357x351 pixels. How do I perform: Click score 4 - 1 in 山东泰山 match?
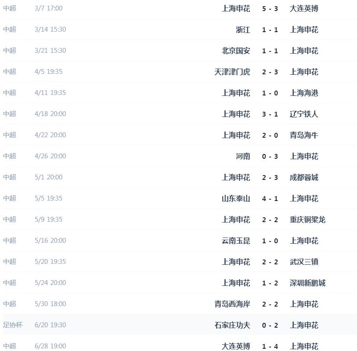coord(270,199)
